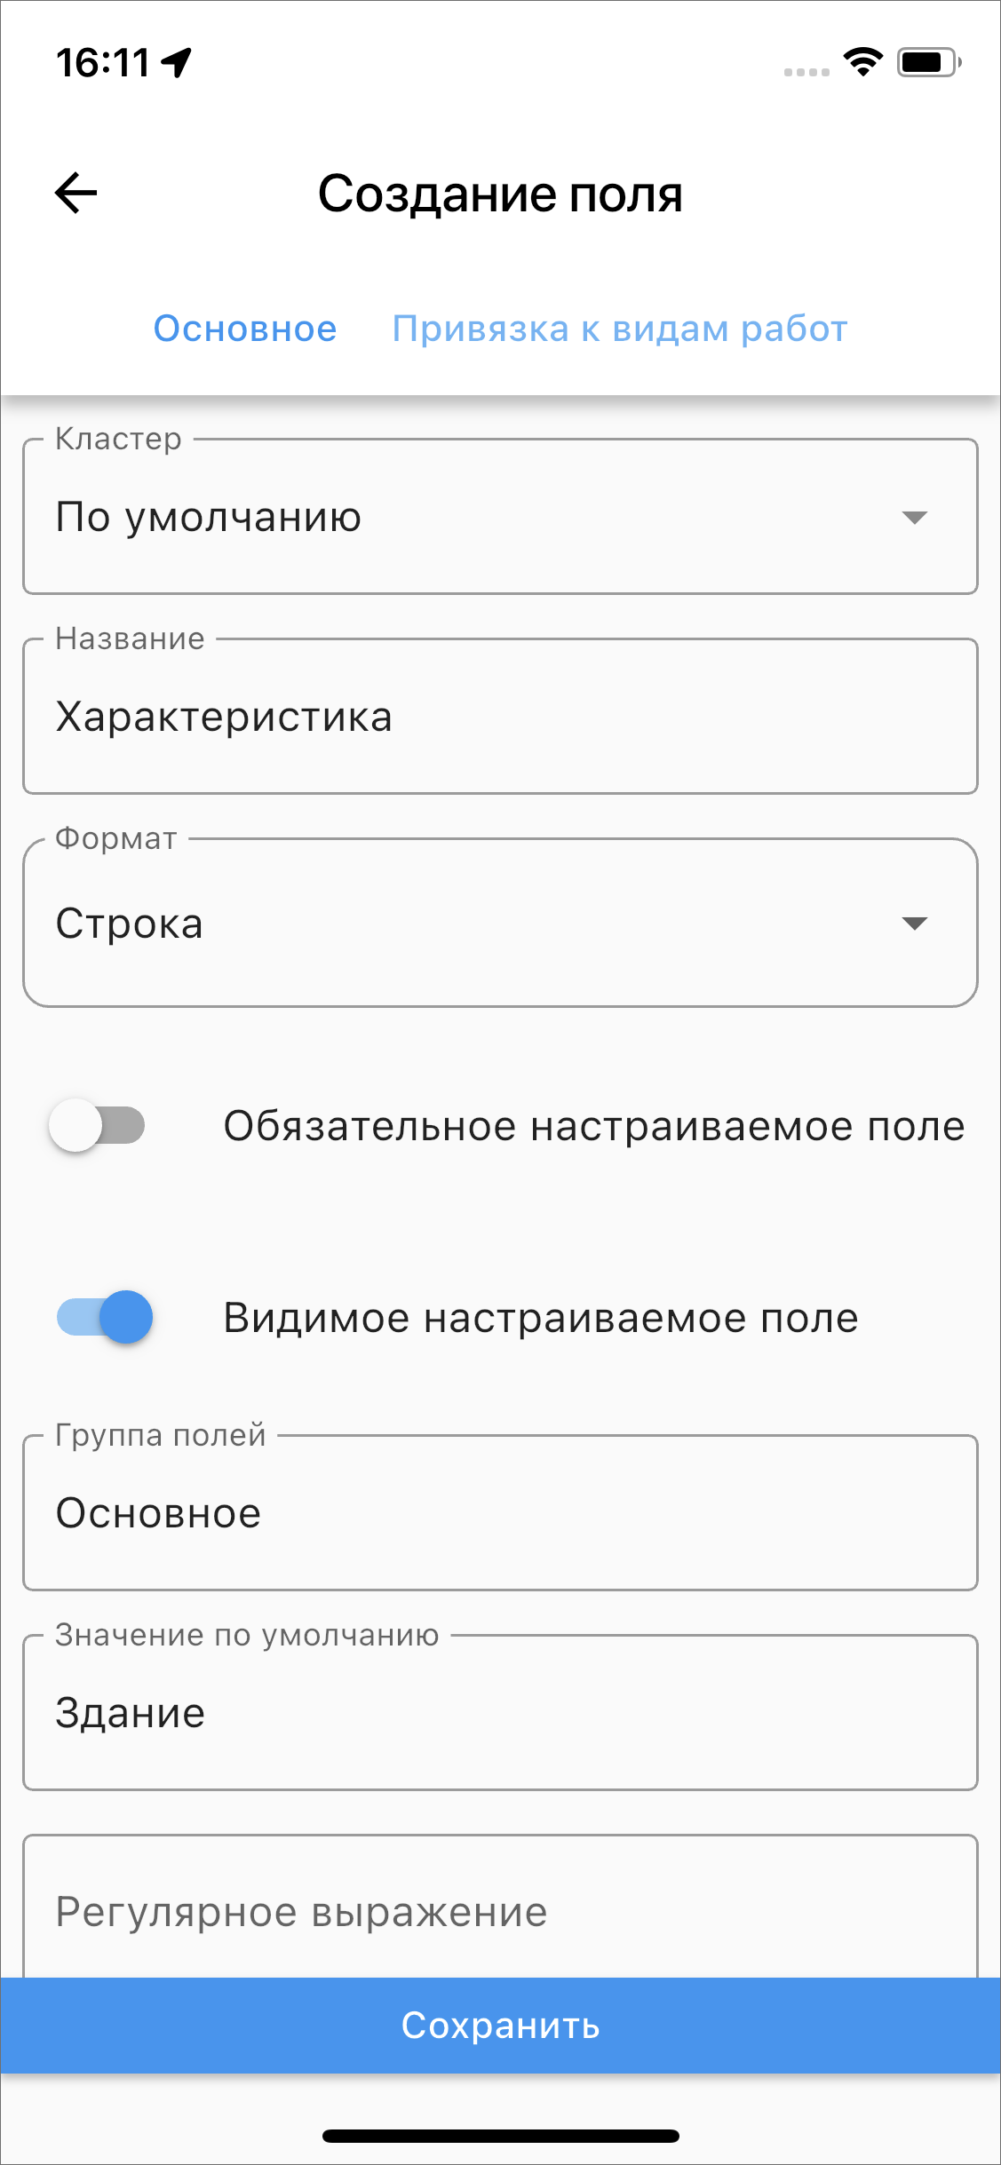Tap the Wi-Fi status icon
The image size is (1001, 2165).
(862, 62)
